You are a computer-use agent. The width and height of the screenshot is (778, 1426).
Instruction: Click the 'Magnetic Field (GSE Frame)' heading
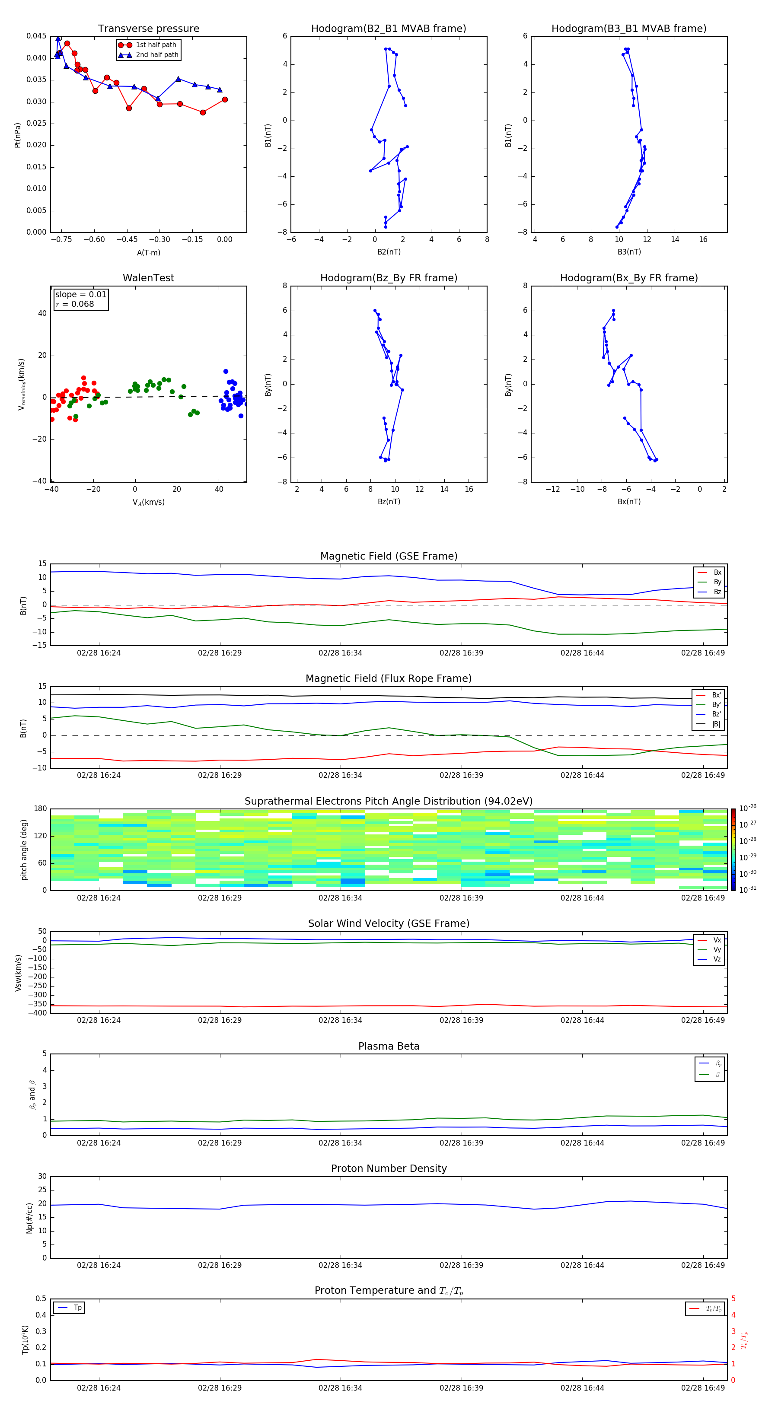coord(389,556)
